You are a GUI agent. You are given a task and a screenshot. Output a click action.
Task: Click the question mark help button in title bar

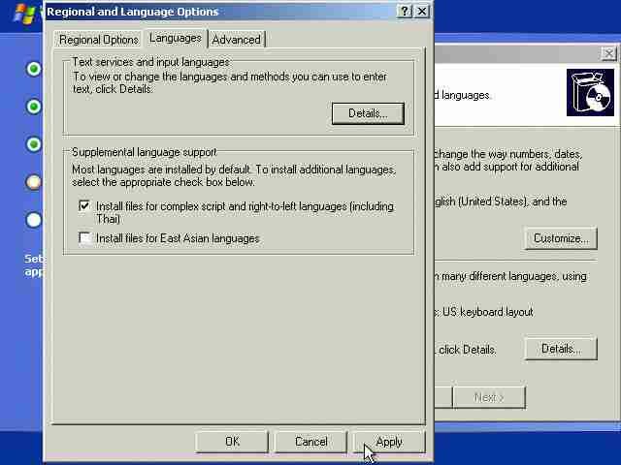[405, 12]
